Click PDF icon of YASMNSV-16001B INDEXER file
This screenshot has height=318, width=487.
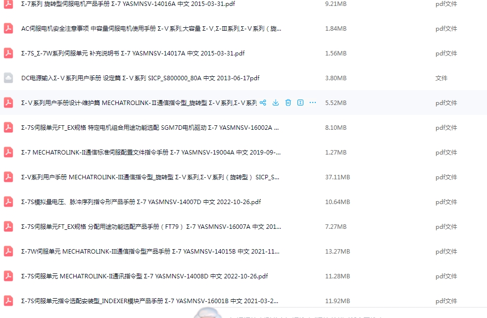8,301
